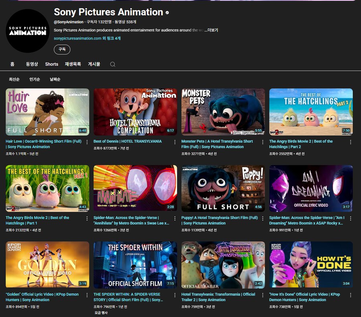Play the Golden Official Lyric Video thumbnail
The width and height of the screenshot is (361, 317).
[x=47, y=265]
